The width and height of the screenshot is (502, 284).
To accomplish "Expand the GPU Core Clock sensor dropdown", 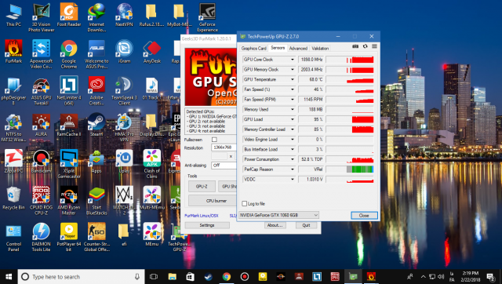I will tap(293, 60).
